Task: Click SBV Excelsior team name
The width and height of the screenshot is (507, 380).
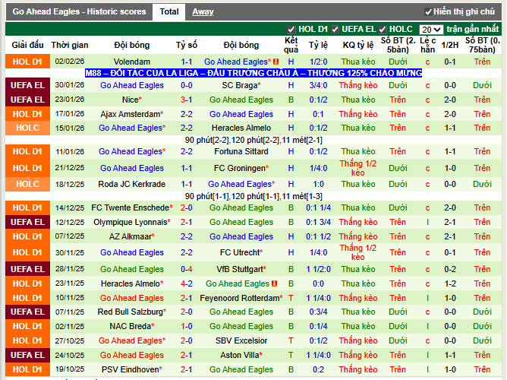Action: (241, 340)
